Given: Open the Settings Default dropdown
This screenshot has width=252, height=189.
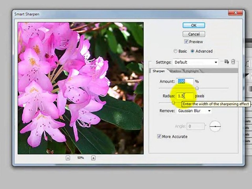Looking at the screenshot, I should coord(196,62).
